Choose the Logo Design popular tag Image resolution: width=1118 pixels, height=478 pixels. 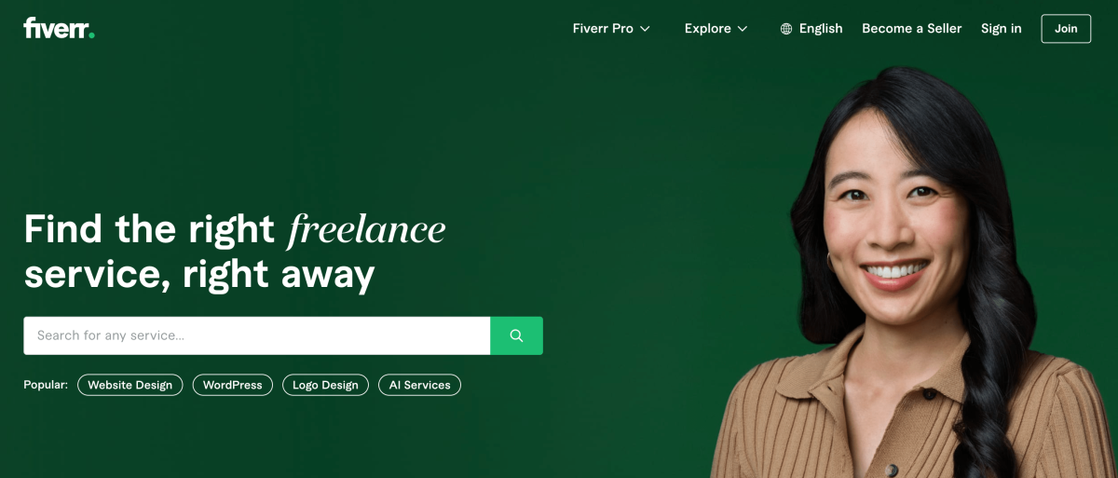(x=325, y=385)
